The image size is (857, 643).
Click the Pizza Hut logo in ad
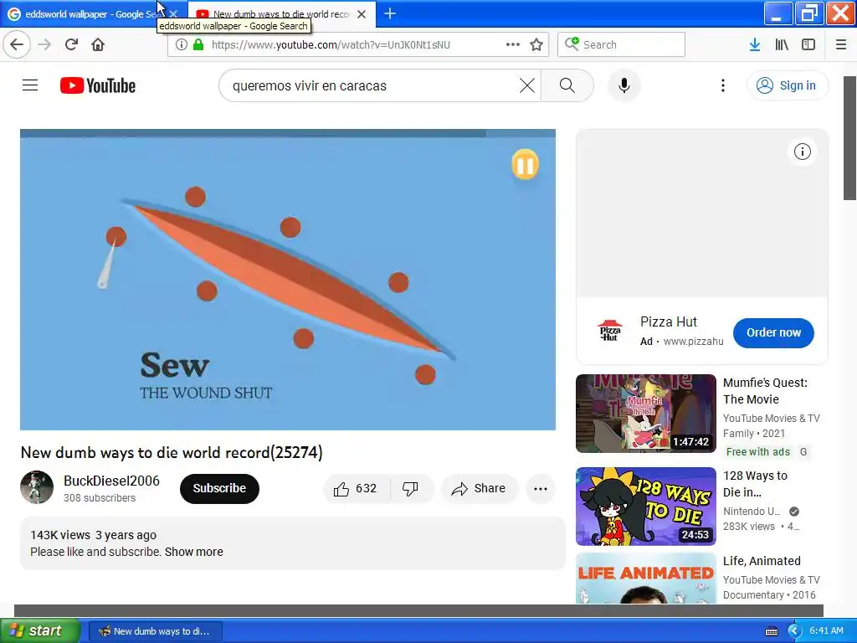click(x=609, y=332)
